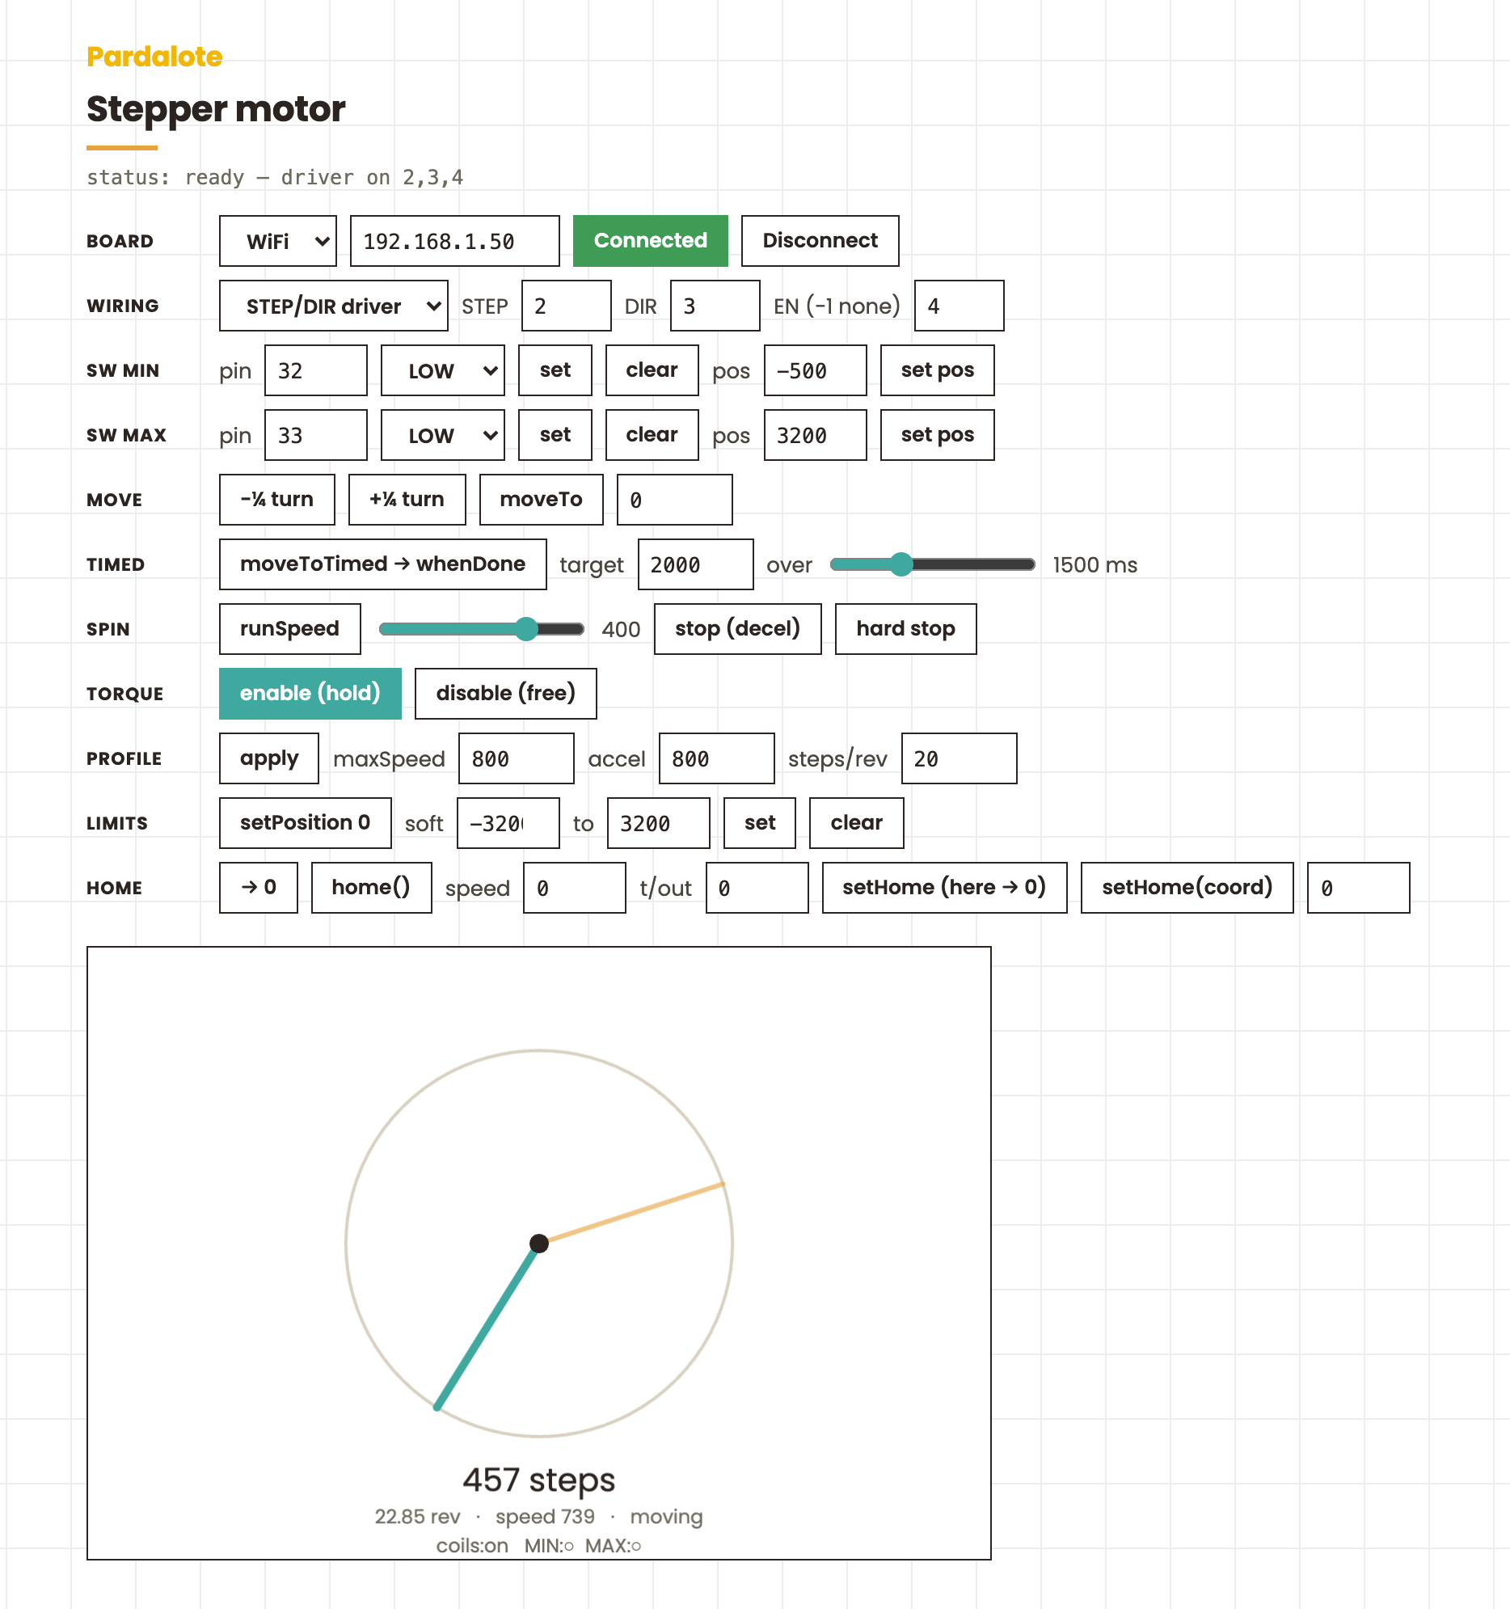Click the board IP address field
Screen dimensions: 1510x1609
point(455,241)
